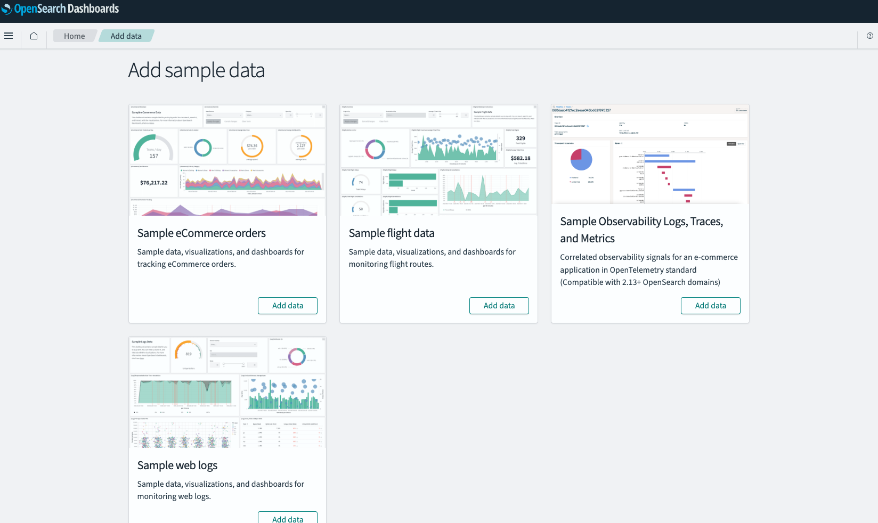Image resolution: width=878 pixels, height=523 pixels.
Task: Click the Sample eCommerce orders title
Action: point(201,233)
